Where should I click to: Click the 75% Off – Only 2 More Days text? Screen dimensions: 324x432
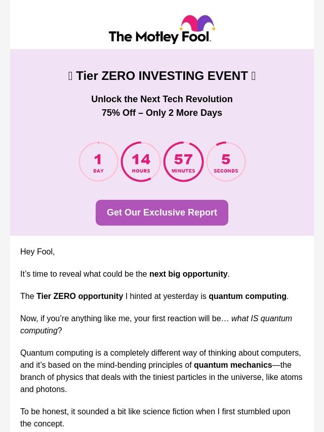click(162, 113)
